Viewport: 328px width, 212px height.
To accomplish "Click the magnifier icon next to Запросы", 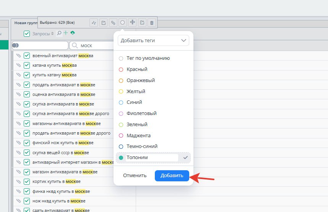I will click(59, 34).
